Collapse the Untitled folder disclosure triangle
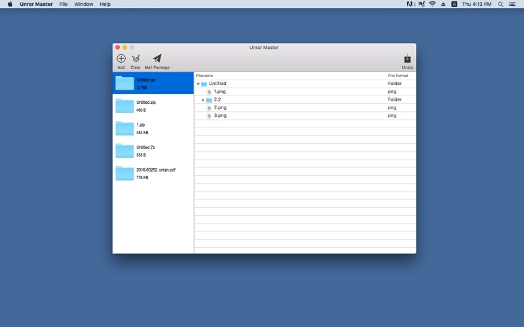 tap(198, 84)
